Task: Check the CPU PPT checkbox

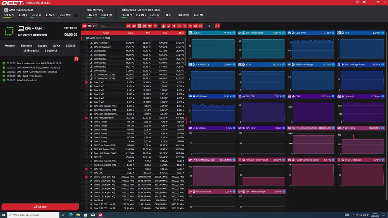Action: (87, 157)
